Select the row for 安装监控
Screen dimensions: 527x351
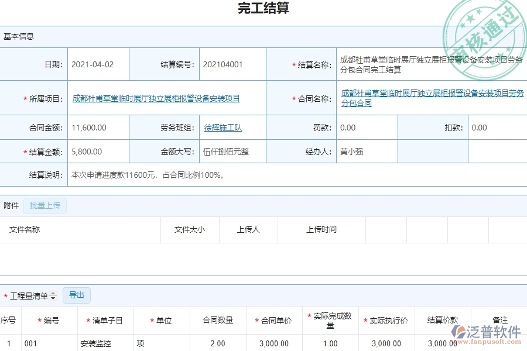point(94,344)
